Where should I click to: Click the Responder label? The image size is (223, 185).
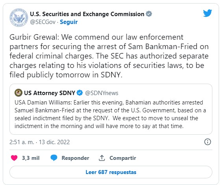(x=76, y=158)
